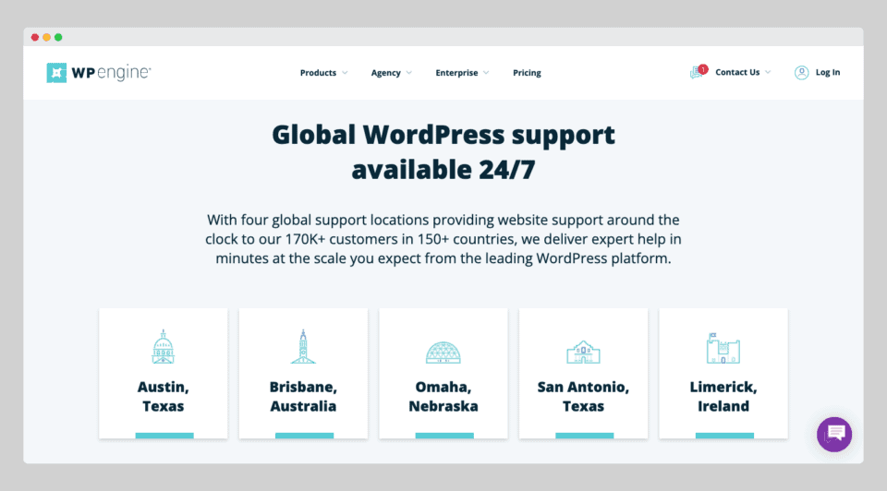Image resolution: width=887 pixels, height=491 pixels.
Task: Click the red close window button
Action: pos(35,37)
